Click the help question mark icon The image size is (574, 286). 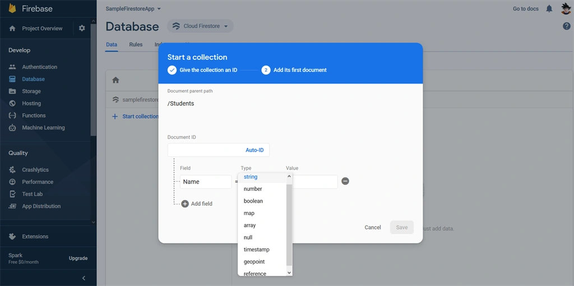pyautogui.click(x=566, y=26)
